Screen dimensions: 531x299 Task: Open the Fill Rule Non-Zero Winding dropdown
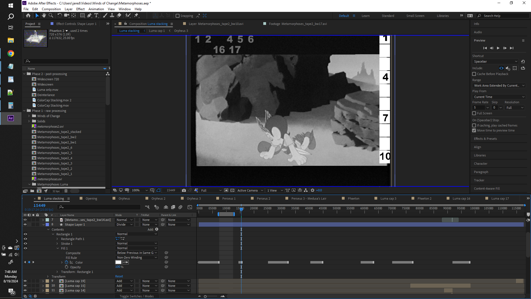tap(137, 257)
